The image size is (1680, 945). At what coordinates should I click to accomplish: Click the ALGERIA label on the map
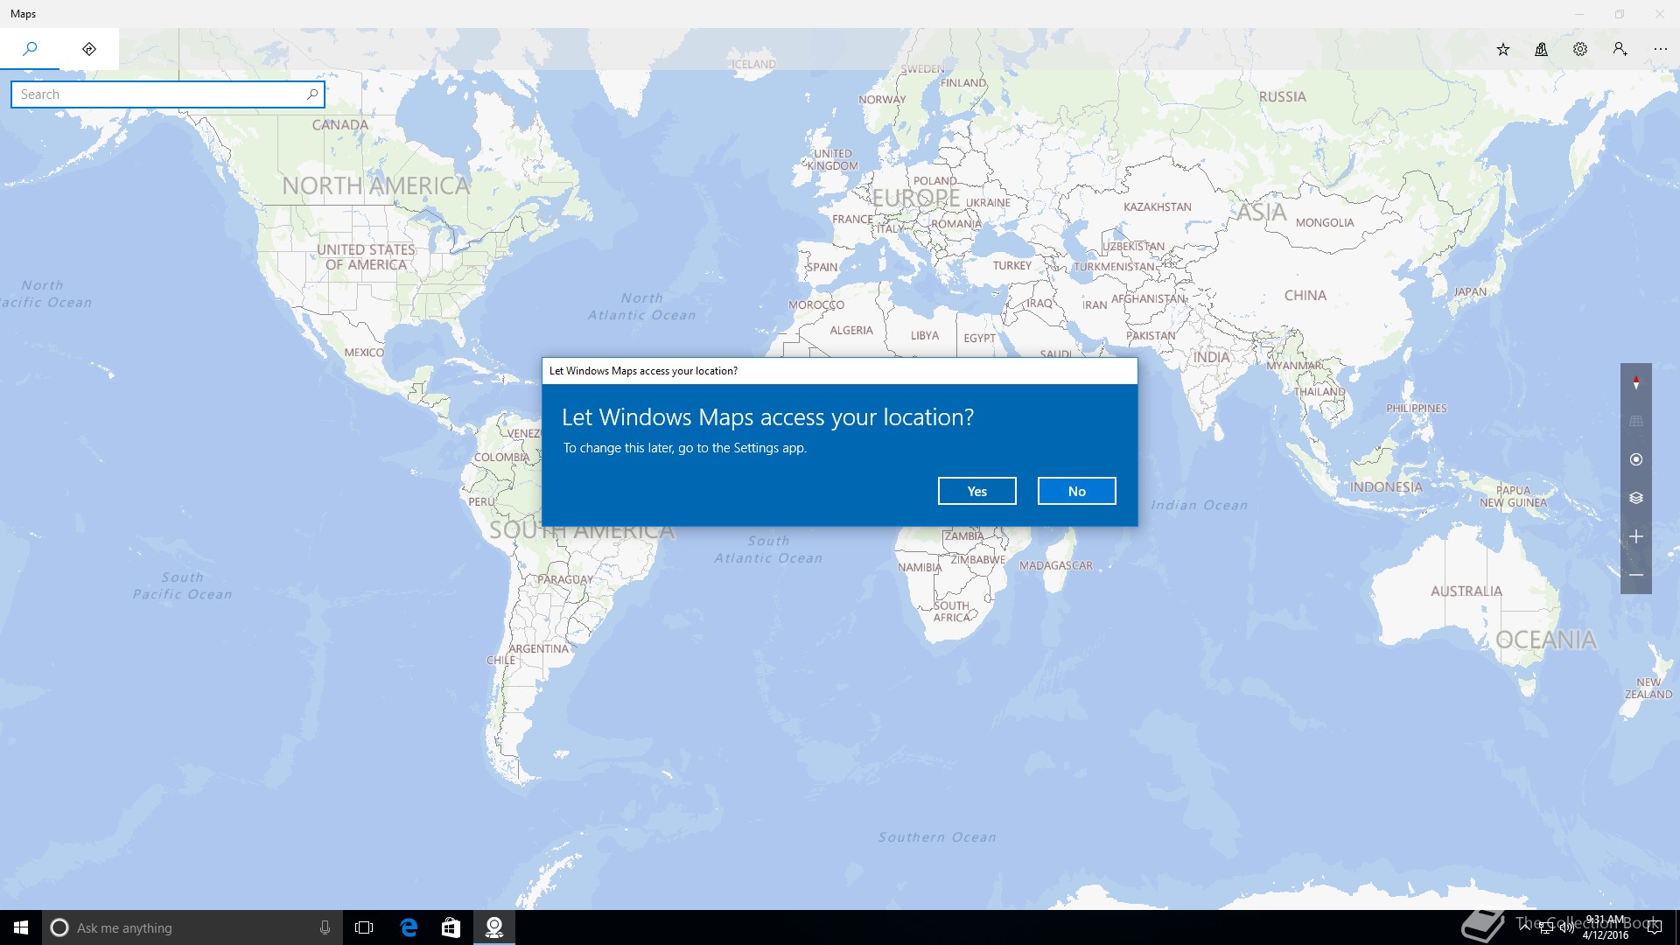click(x=851, y=331)
